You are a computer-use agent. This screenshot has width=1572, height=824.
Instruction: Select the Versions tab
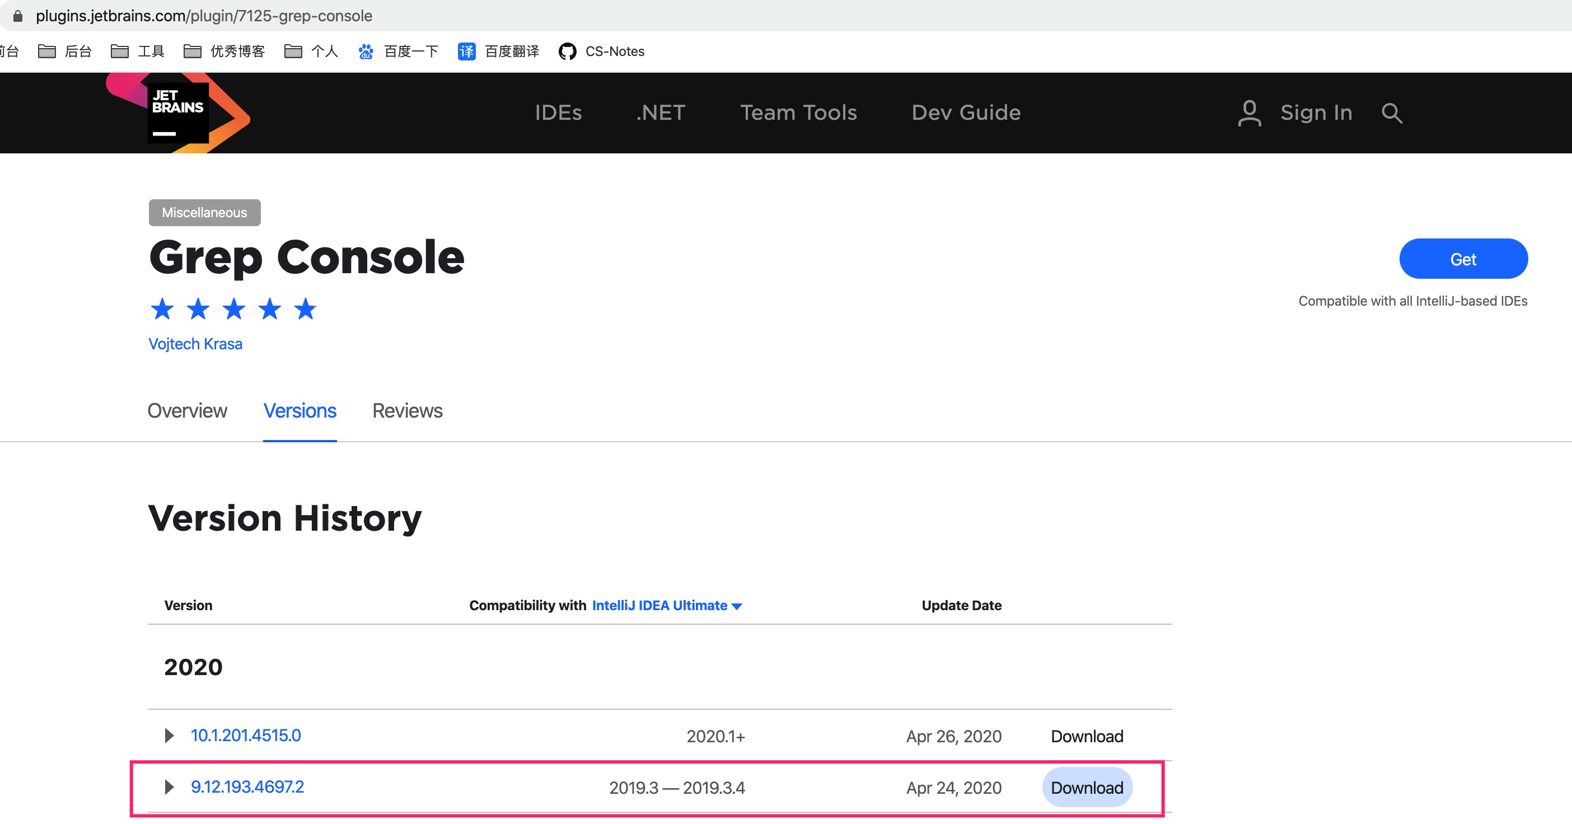tap(300, 411)
